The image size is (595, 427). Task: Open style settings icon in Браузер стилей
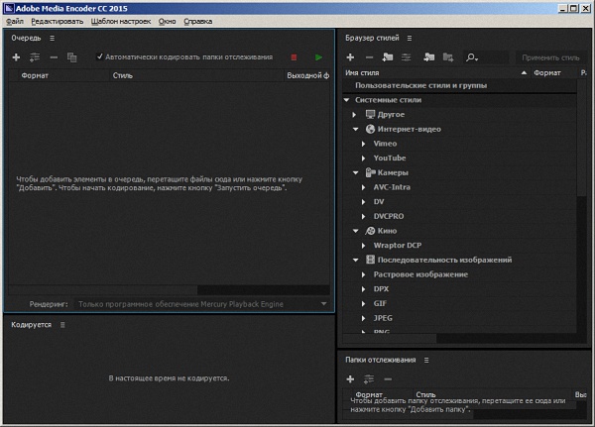(406, 57)
